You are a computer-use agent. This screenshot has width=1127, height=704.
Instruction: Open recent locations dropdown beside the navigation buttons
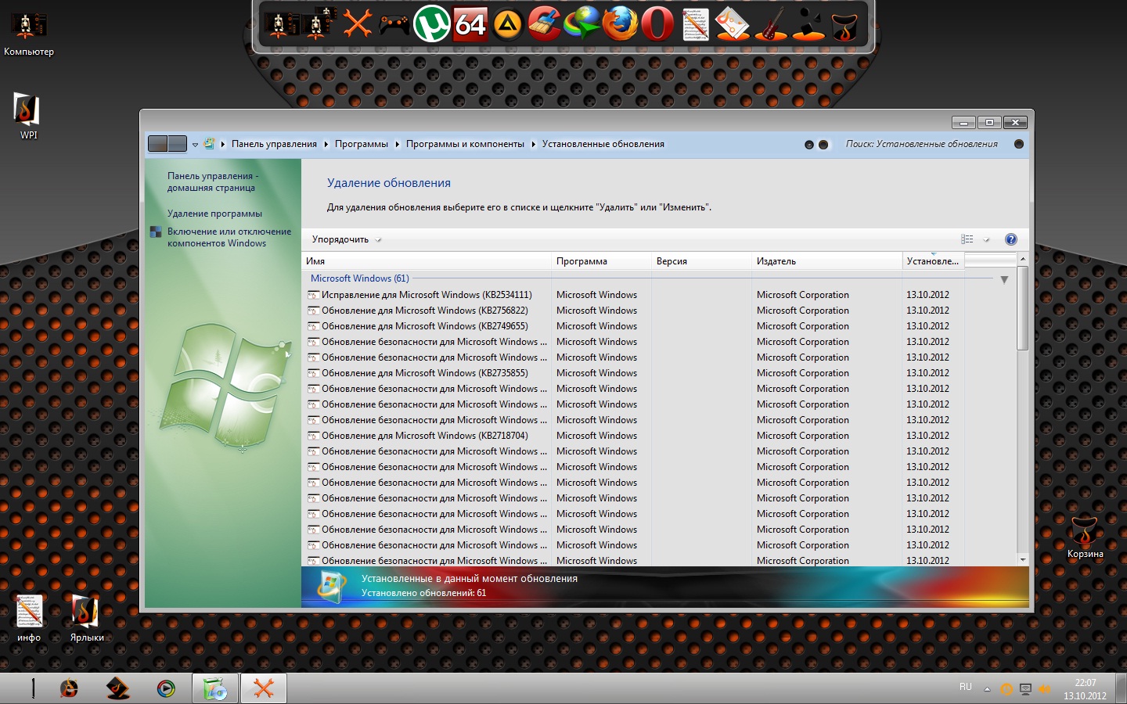tap(195, 144)
